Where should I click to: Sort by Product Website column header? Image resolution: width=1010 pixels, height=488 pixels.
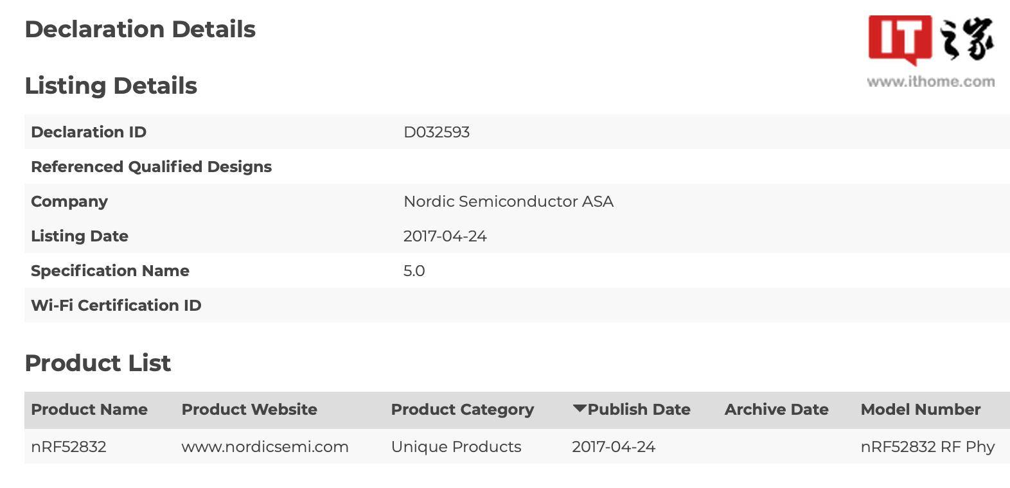click(249, 410)
